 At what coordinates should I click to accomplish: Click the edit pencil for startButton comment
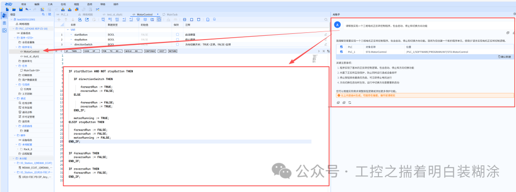pos(326,34)
